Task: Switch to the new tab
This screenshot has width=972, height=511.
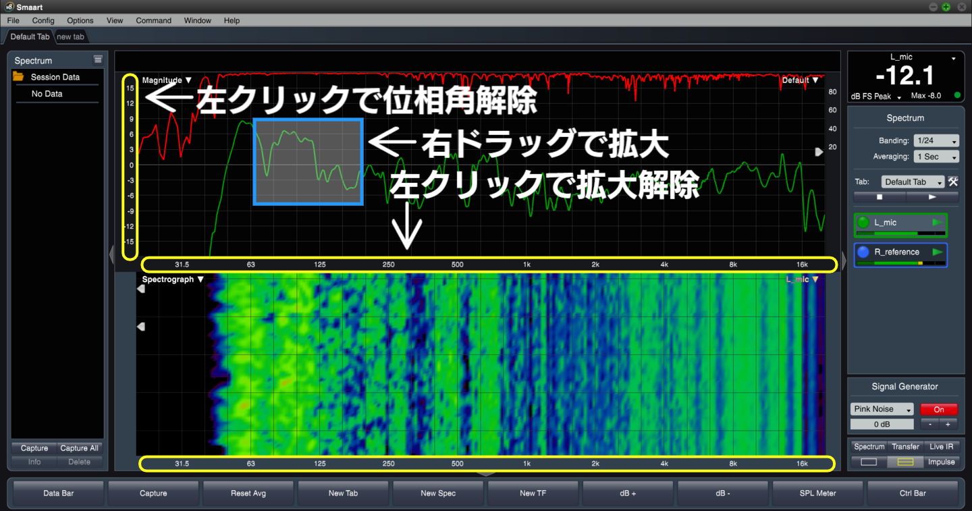Action: coord(70,36)
